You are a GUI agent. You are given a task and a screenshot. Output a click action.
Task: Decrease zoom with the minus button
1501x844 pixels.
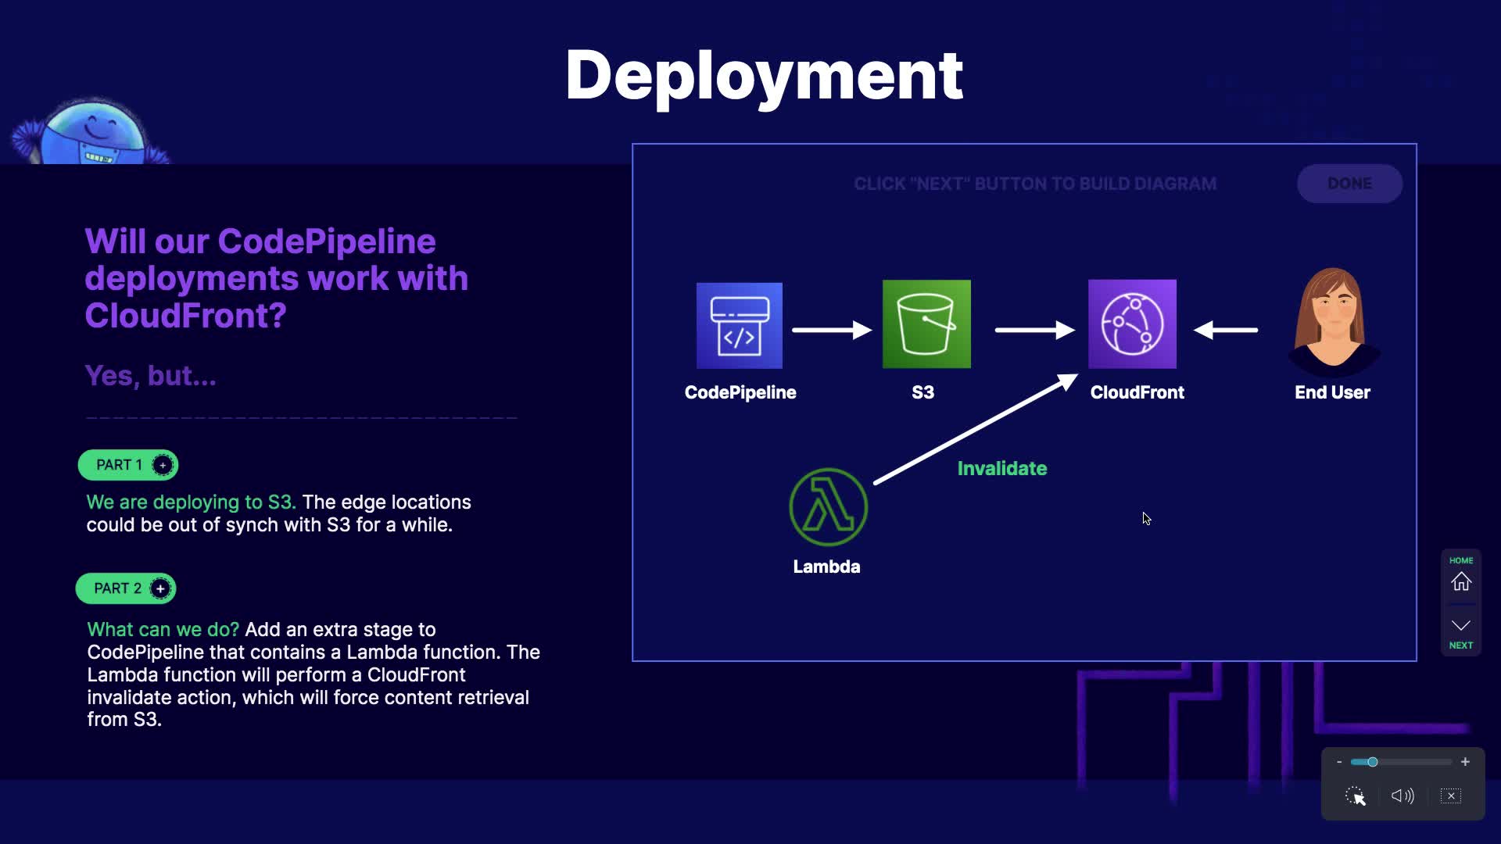tap(1339, 762)
